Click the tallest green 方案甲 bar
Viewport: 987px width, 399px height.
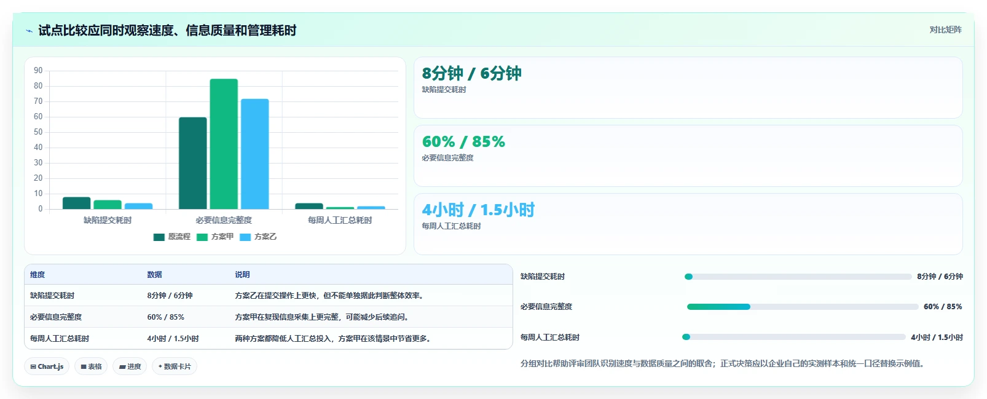tap(224, 144)
